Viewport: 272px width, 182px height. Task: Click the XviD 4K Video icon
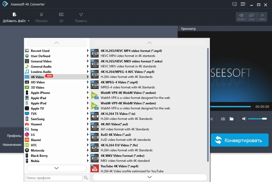pyautogui.click(x=95, y=137)
